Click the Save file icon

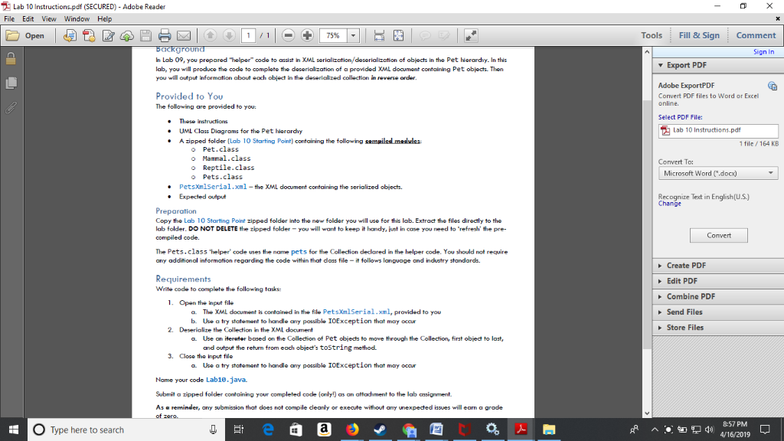tap(145, 35)
